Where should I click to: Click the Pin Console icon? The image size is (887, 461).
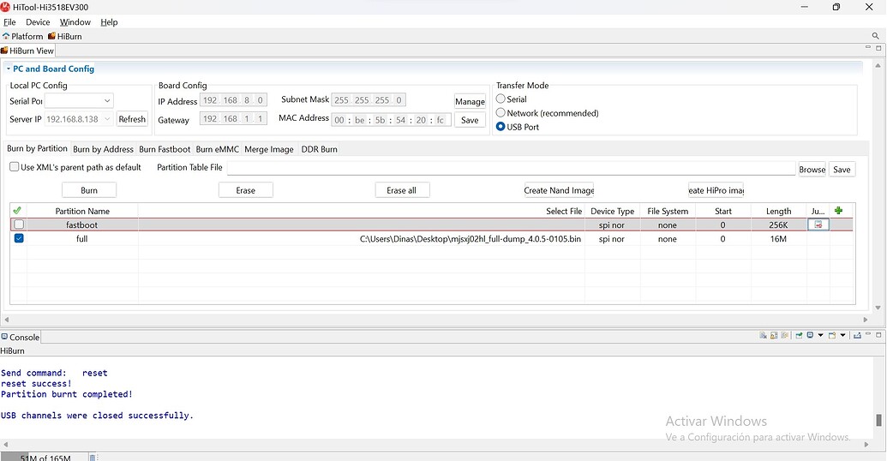(x=799, y=335)
